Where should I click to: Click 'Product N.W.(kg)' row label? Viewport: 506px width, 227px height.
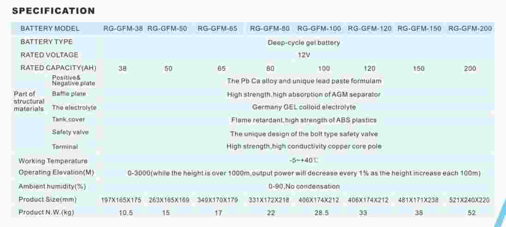pyautogui.click(x=46, y=213)
